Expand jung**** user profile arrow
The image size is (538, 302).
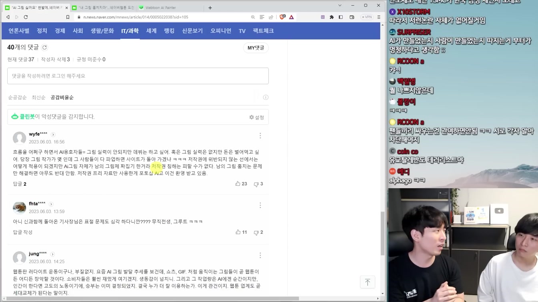52,254
